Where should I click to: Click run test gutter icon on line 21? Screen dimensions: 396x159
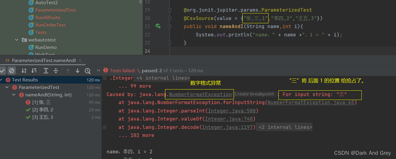[x=158, y=26]
